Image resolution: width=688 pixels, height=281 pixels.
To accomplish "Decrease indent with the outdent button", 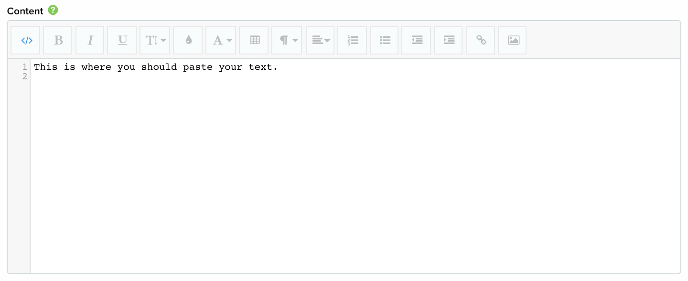I will coord(417,40).
